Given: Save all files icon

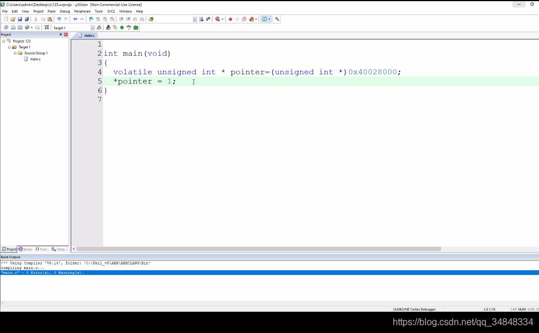Looking at the screenshot, I should tap(27, 19).
